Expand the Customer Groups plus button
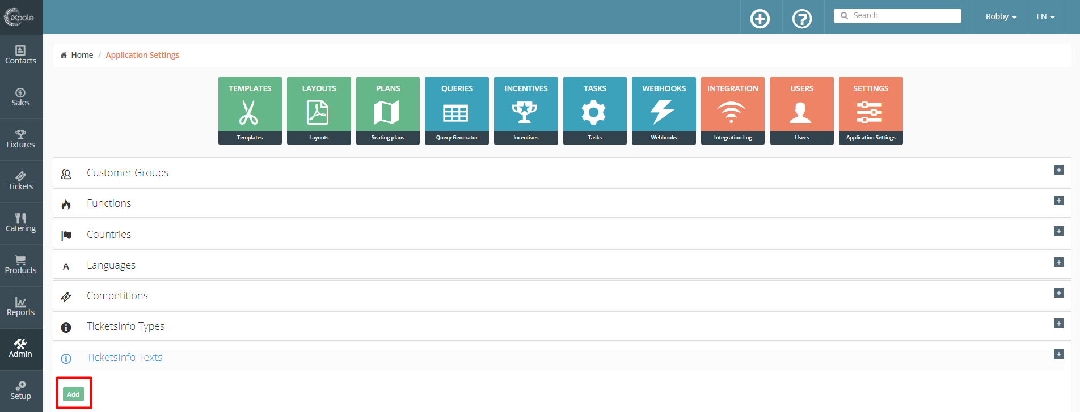 1058,170
